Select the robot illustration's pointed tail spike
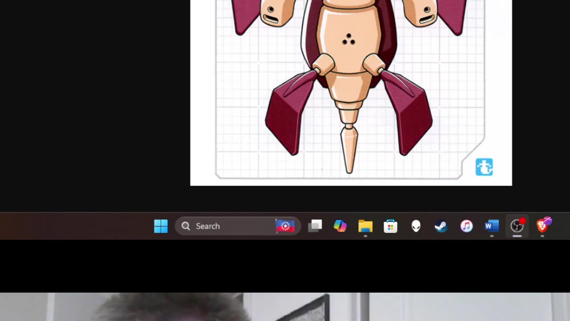Viewport: 570px width, 321px height. (x=349, y=149)
